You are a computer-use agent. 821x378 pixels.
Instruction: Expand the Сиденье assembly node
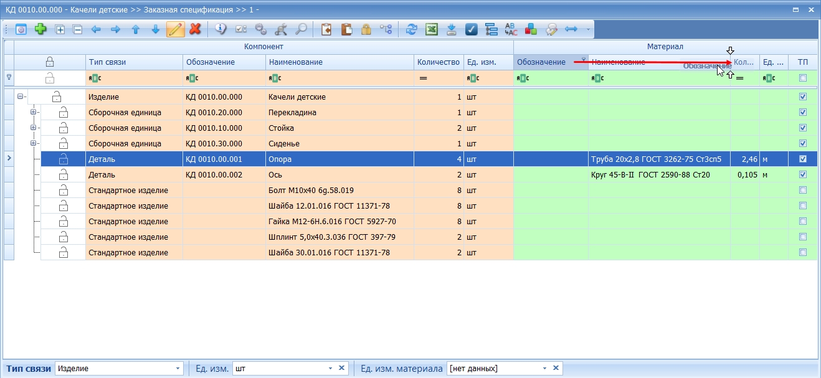coord(33,143)
